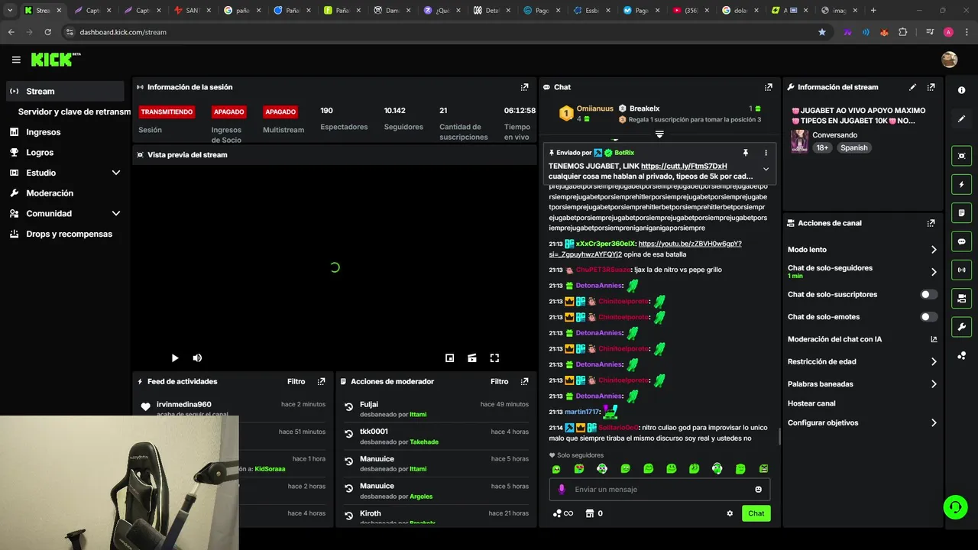This screenshot has height=550, width=978.
Task: Click the chat scrollbar
Action: click(x=779, y=435)
